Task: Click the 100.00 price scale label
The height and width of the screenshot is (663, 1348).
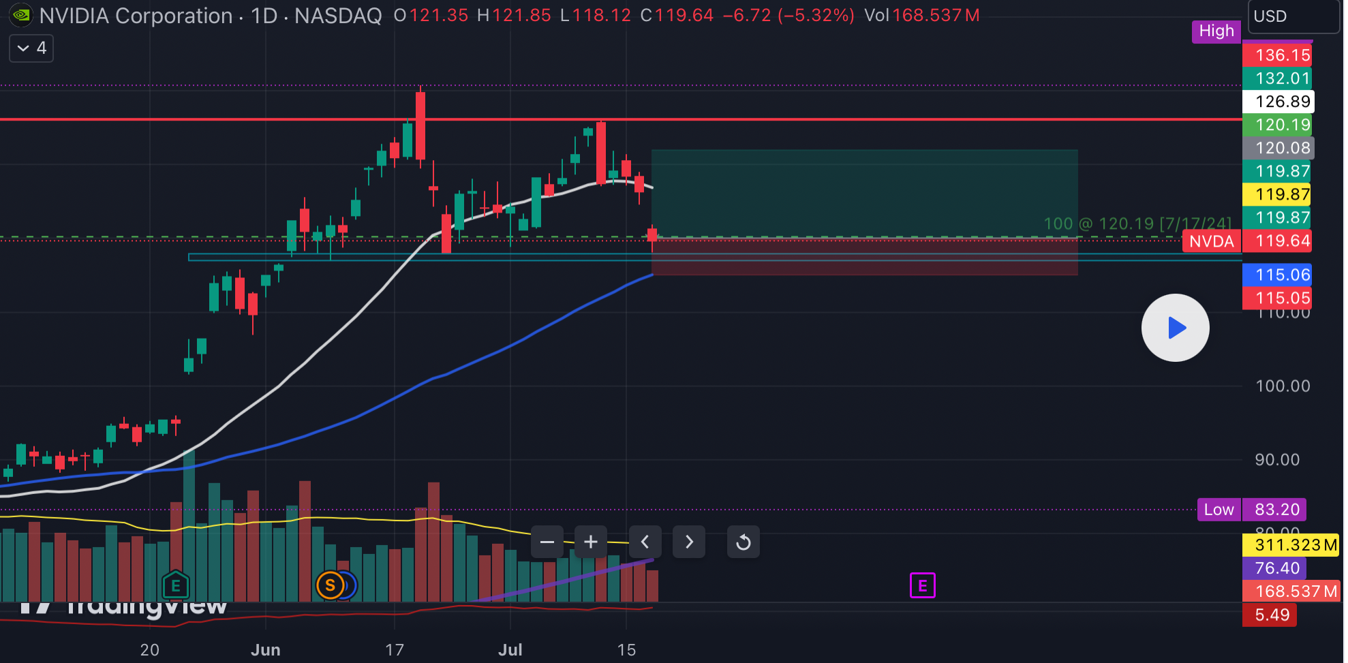Action: tap(1283, 386)
